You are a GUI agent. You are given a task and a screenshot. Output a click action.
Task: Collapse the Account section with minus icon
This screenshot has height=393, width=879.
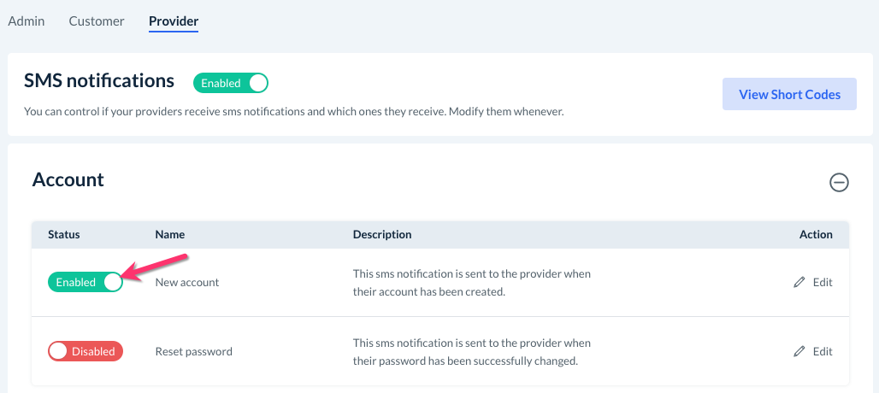pyautogui.click(x=839, y=182)
